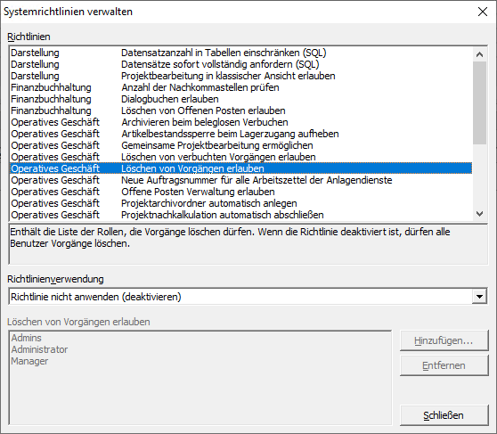
Task: Select 'Datensätze sofort vollständig anfordern (SQL)' row
Action: click(x=240, y=64)
